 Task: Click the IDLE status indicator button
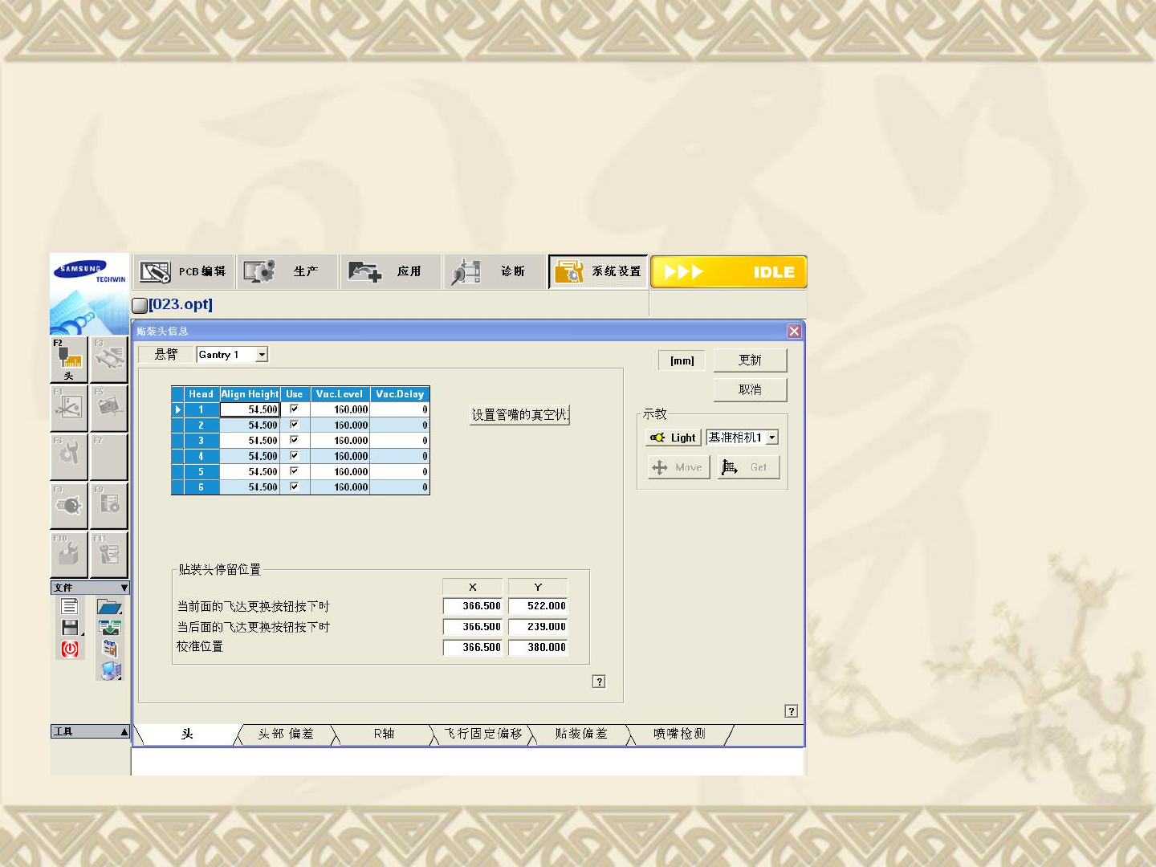pos(729,272)
